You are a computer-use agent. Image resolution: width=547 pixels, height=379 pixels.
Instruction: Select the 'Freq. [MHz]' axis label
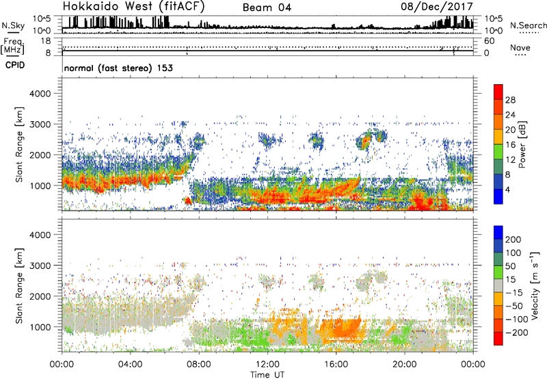tap(13, 46)
